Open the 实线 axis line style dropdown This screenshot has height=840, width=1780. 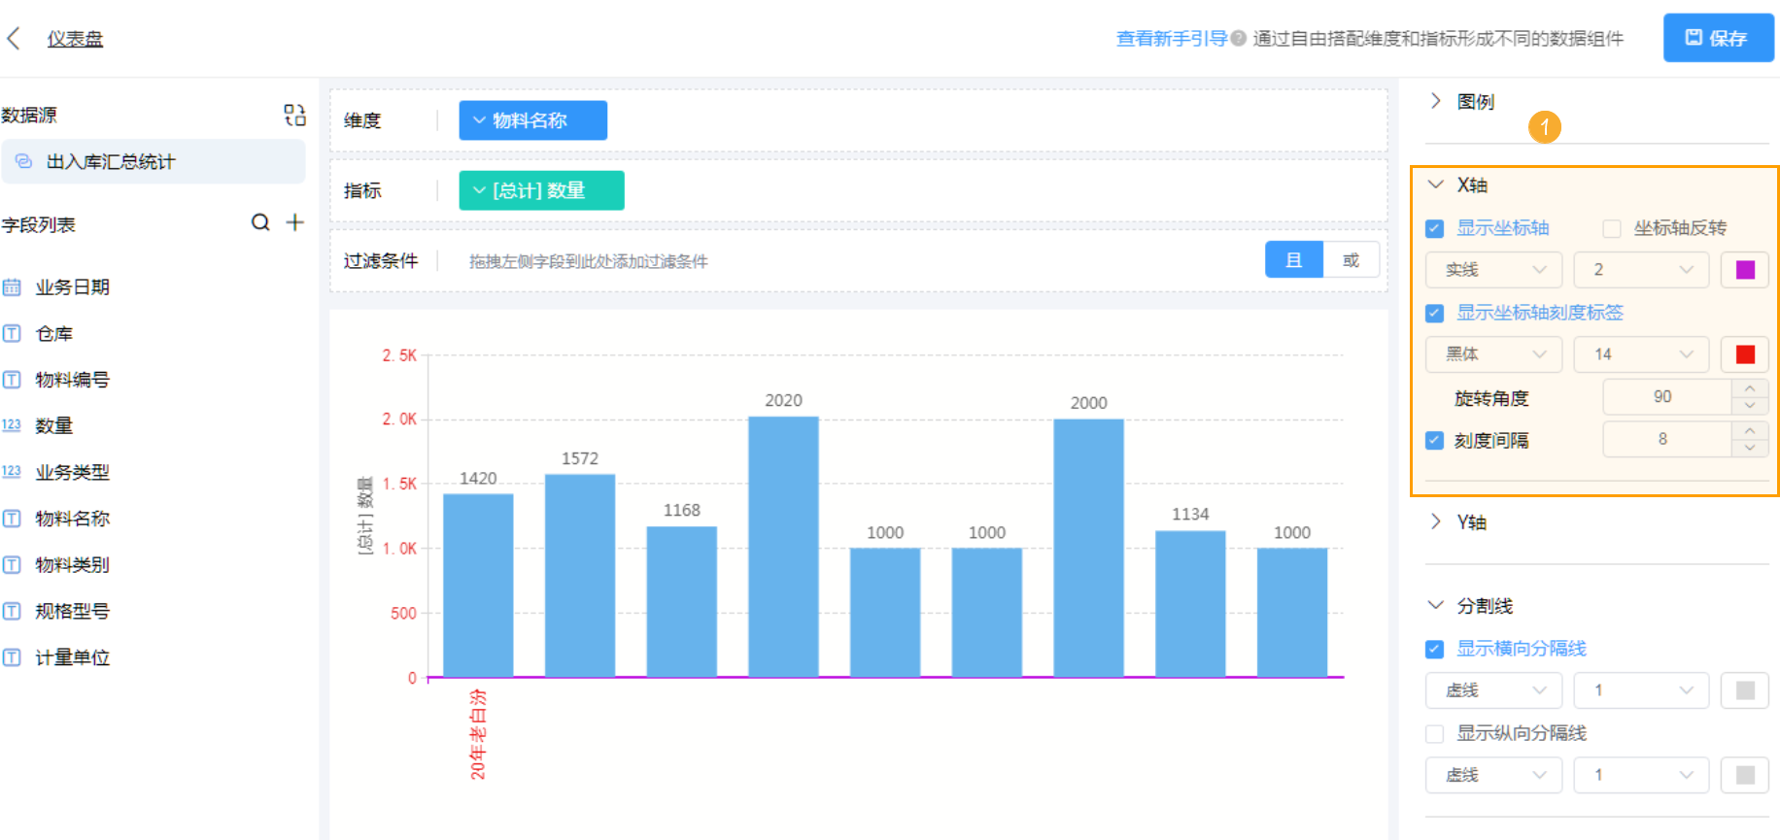(x=1493, y=270)
